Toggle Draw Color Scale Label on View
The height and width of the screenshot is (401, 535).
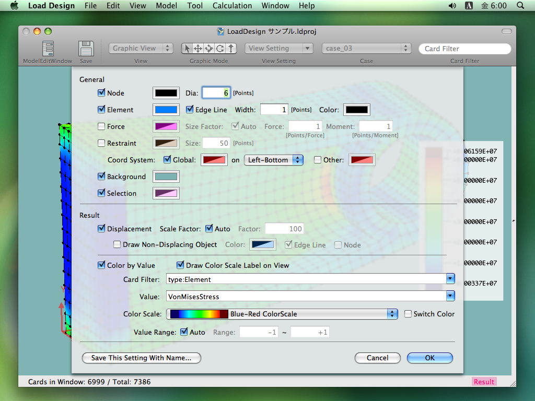(180, 265)
